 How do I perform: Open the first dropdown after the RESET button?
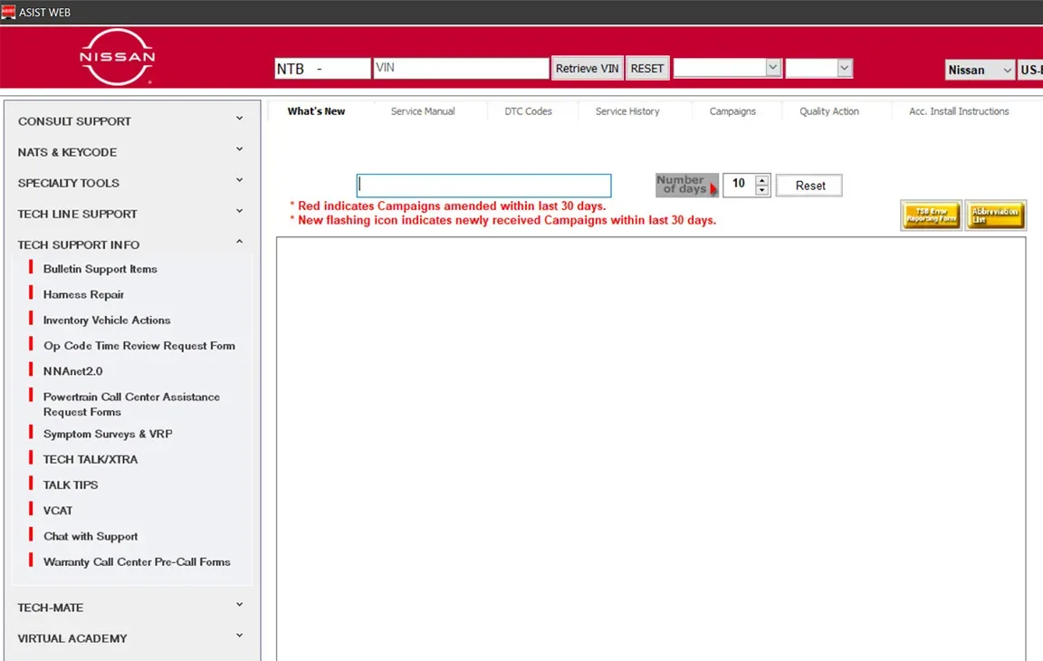[x=726, y=68]
